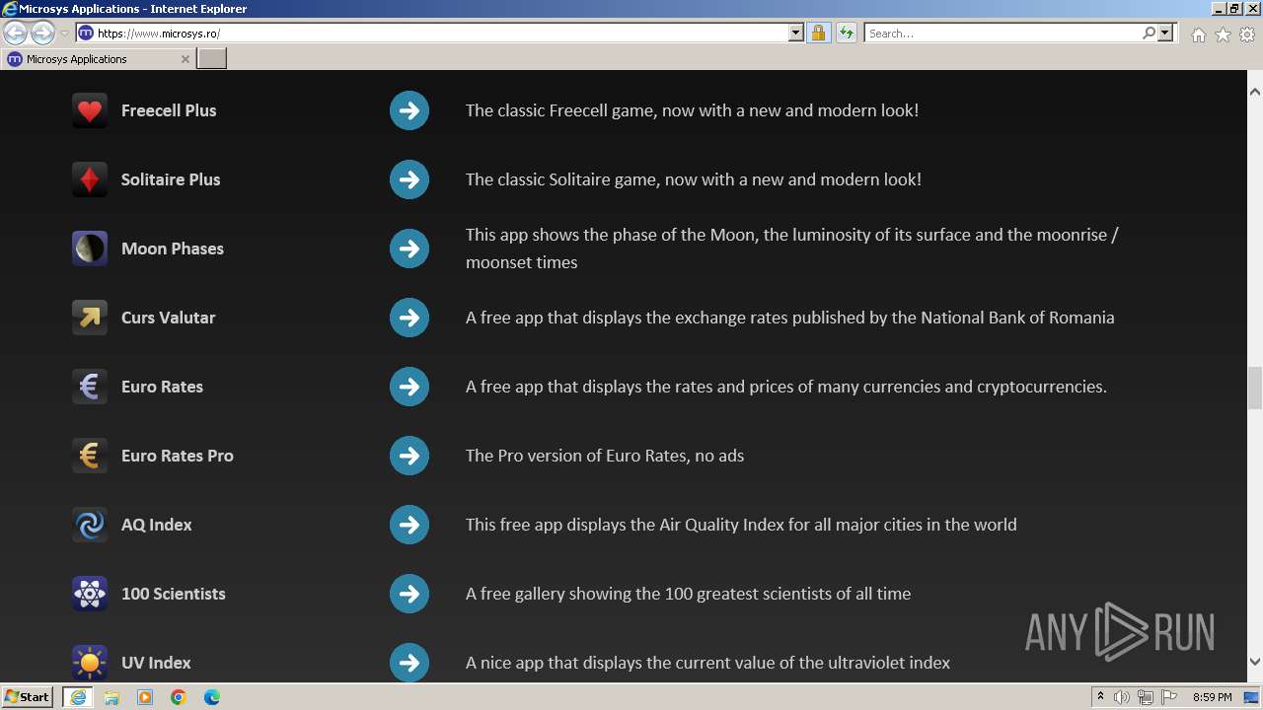The width and height of the screenshot is (1263, 710).
Task: Open Favorites star icon
Action: pos(1223,35)
